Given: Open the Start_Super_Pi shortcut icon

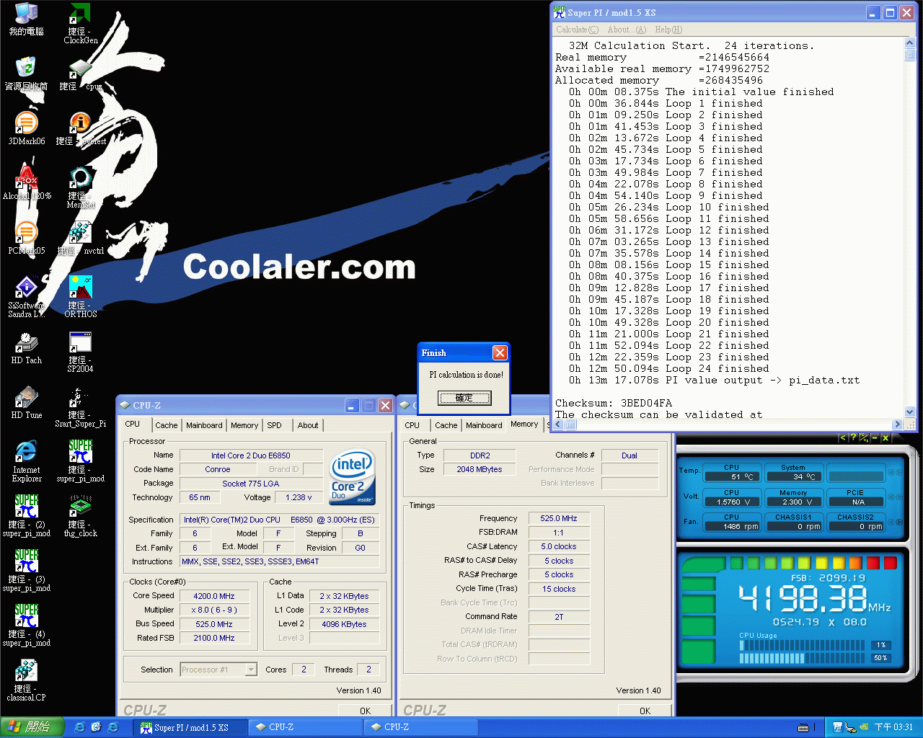Looking at the screenshot, I should (x=80, y=407).
